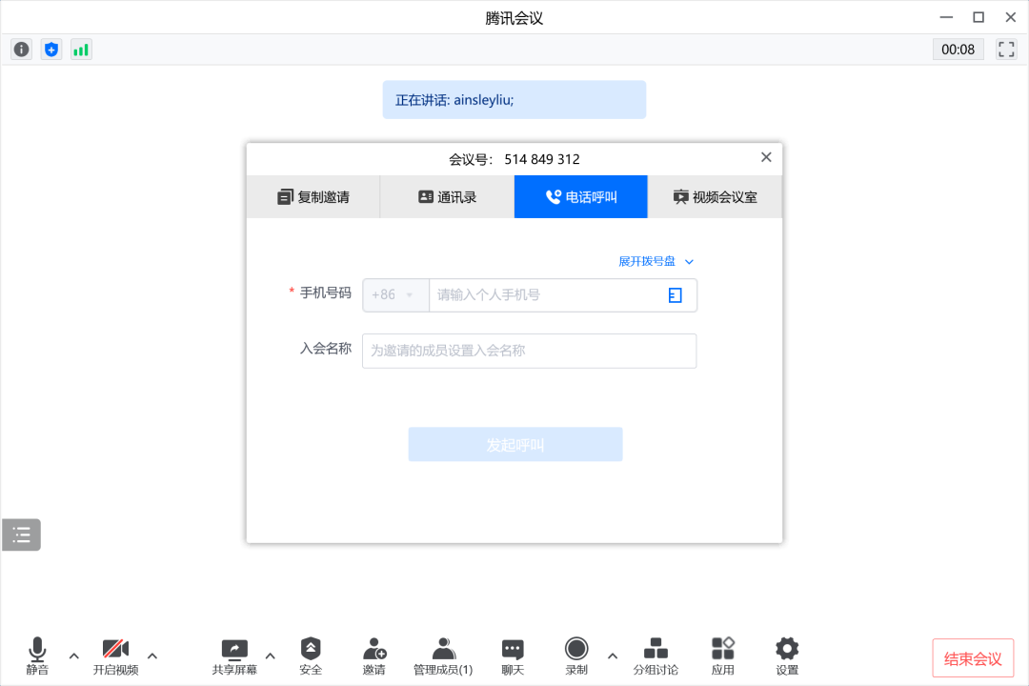Open 管理成员(1) participants panel
This screenshot has width=1029, height=686.
443,656
